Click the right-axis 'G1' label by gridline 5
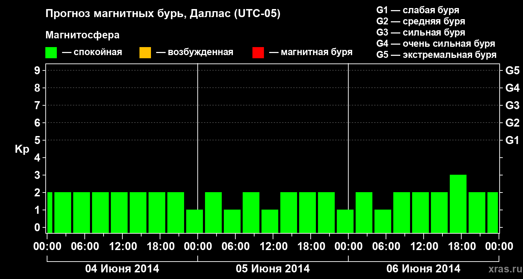Image resolution: width=523 pixels, height=279 pixels. pyautogui.click(x=512, y=140)
